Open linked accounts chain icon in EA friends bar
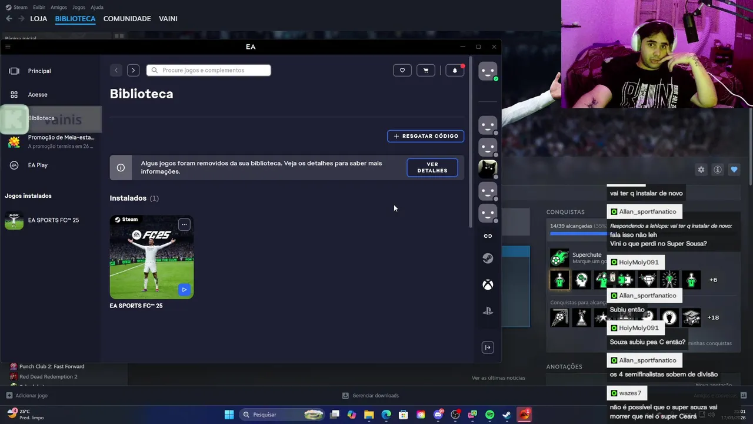Screen dimensions: 753x424 pyautogui.click(x=488, y=236)
